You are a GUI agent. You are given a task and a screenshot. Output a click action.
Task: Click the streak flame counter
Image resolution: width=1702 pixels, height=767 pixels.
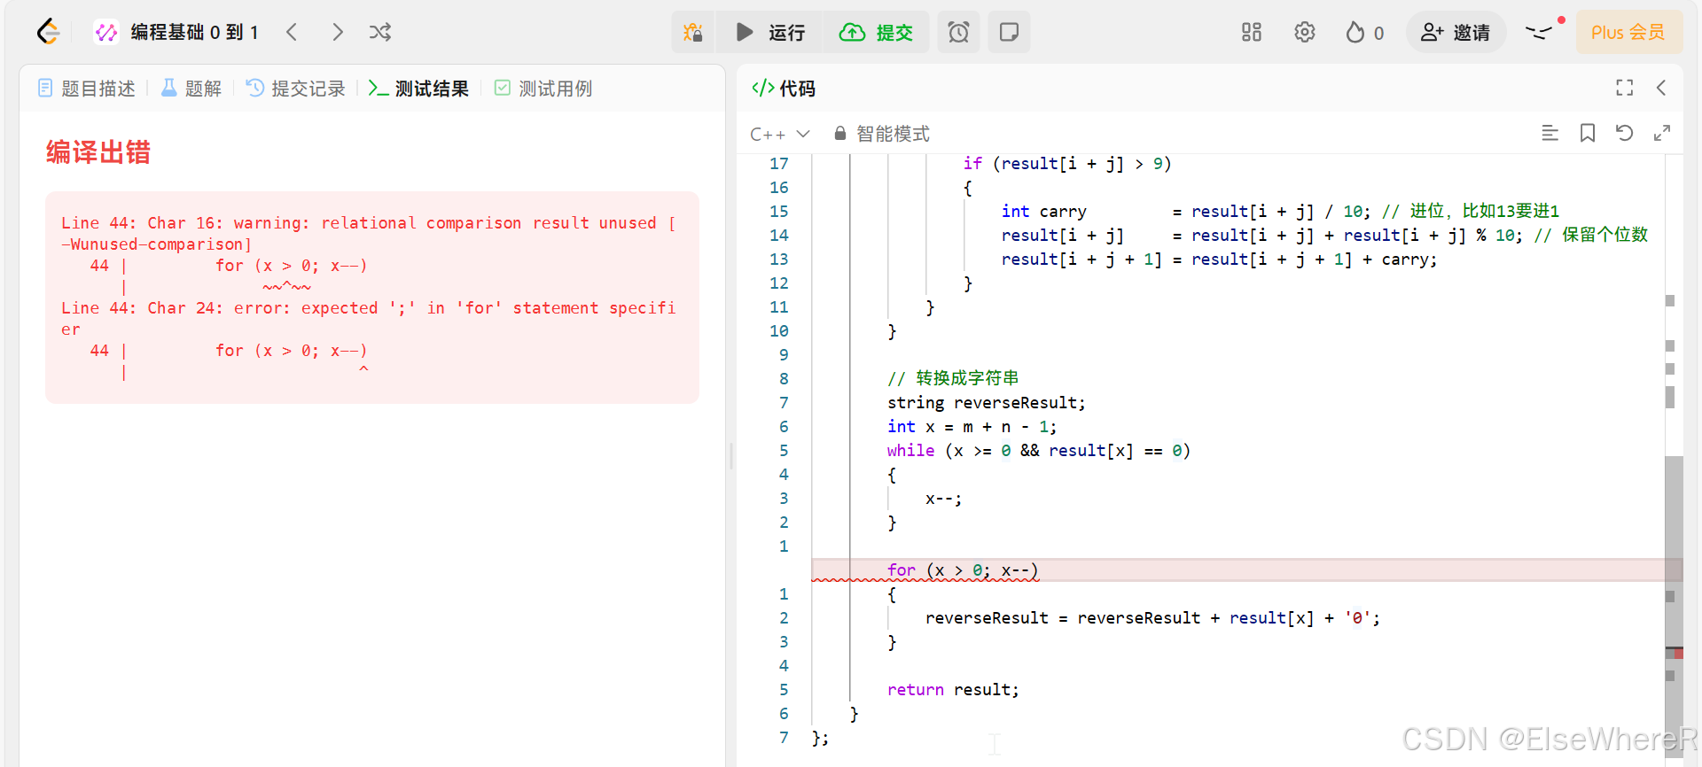(1364, 33)
